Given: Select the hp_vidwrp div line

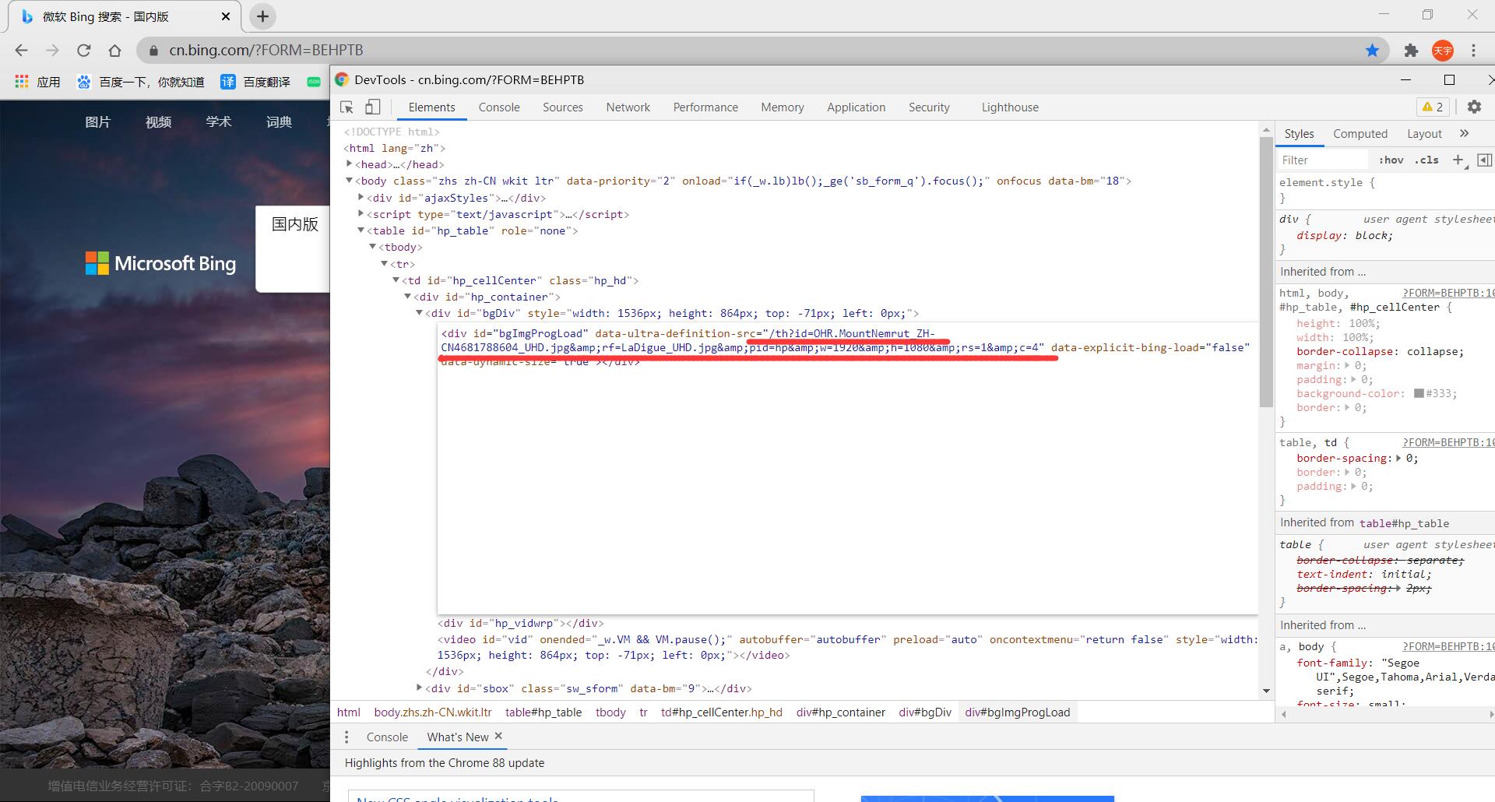Looking at the screenshot, I should [x=520, y=624].
